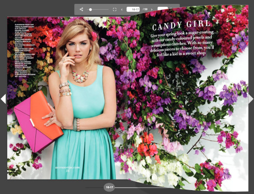Open the share options icon
The image size is (254, 194).
(81, 9)
